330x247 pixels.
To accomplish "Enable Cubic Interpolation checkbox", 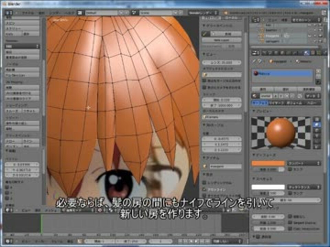I will [x=290, y=228].
